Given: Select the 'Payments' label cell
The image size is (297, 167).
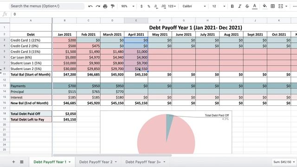Looking at the screenshot, I should [31, 86].
